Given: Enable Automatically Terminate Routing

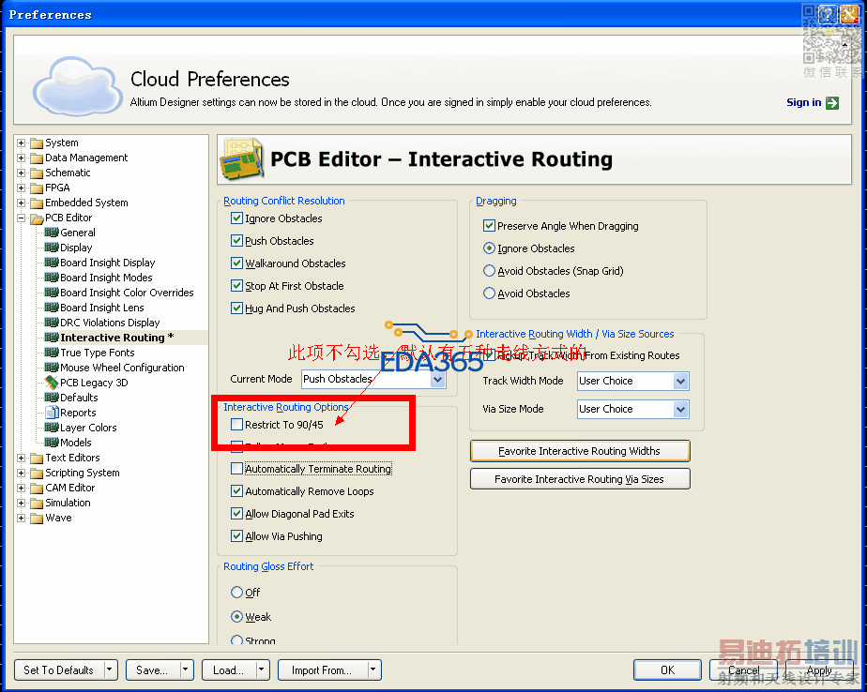Looking at the screenshot, I should (x=236, y=469).
